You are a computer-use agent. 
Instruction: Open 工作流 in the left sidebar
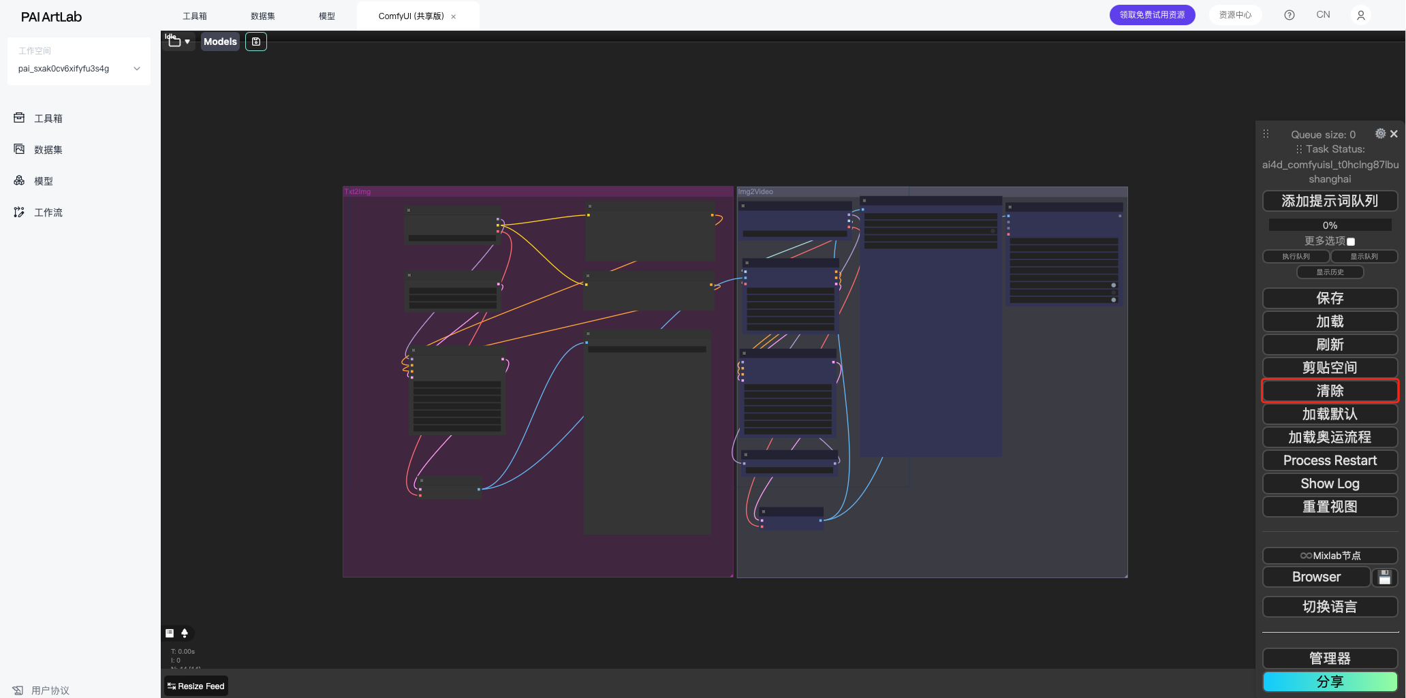pos(48,212)
